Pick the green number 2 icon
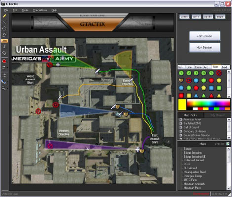 coord(189,73)
